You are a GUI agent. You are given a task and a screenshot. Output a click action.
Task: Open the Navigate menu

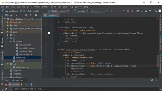21,7
